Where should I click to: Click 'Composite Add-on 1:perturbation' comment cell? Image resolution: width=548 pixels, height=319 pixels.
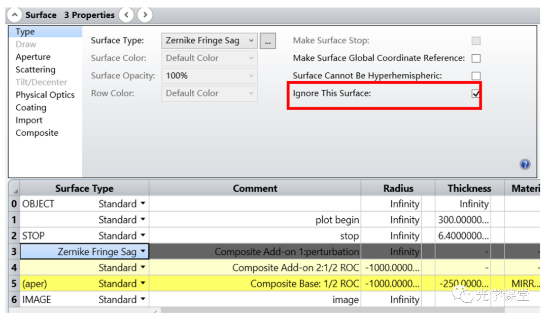pyautogui.click(x=255, y=251)
